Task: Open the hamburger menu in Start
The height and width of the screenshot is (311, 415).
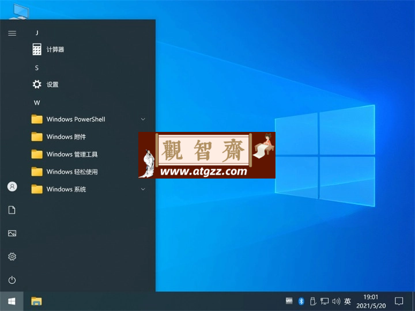Action: pyautogui.click(x=12, y=33)
